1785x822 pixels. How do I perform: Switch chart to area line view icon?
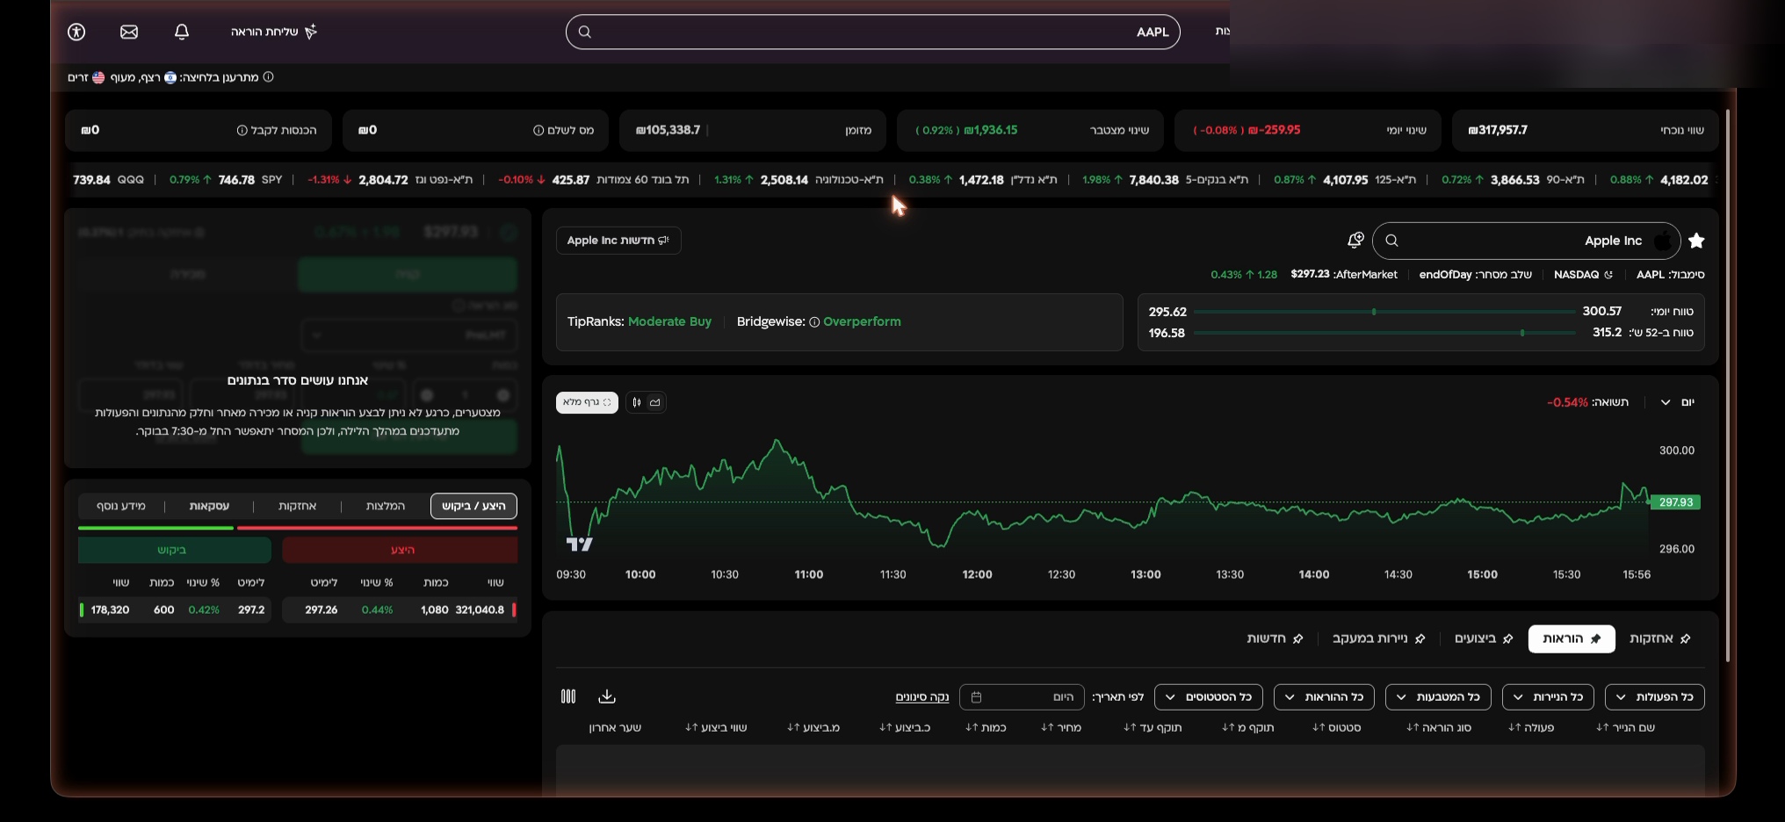point(655,402)
